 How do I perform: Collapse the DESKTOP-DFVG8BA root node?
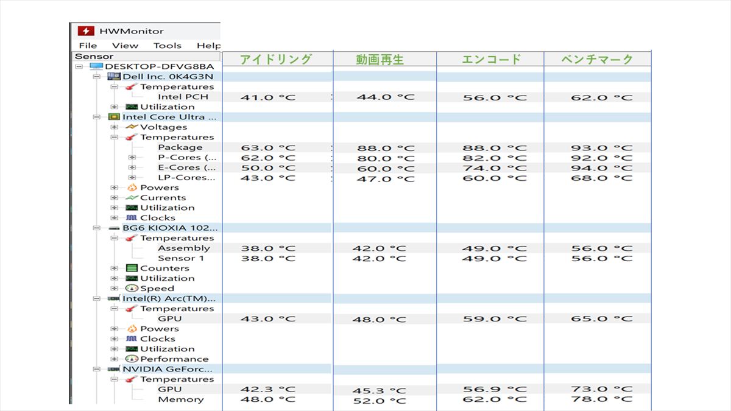tap(79, 66)
